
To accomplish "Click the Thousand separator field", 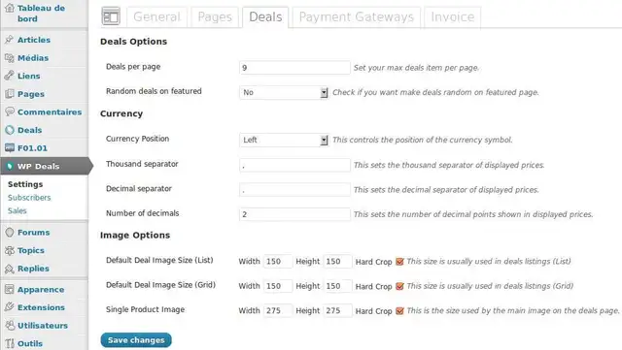I will coord(294,165).
